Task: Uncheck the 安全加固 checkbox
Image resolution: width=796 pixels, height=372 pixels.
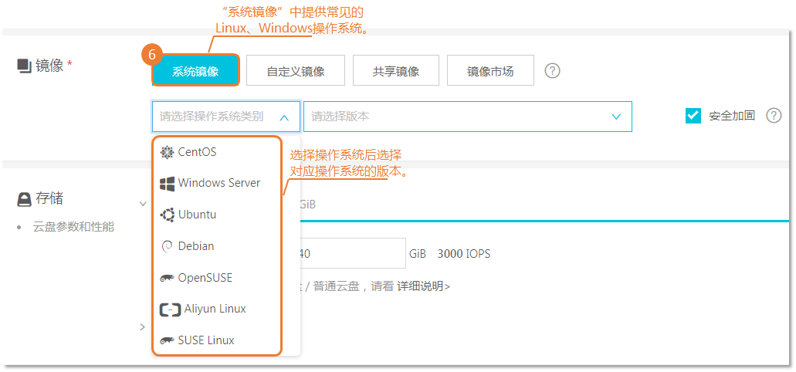Action: pos(693,116)
